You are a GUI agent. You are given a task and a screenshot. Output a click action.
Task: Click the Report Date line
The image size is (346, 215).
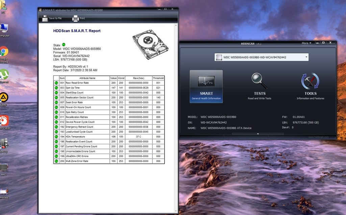[x=75, y=70]
